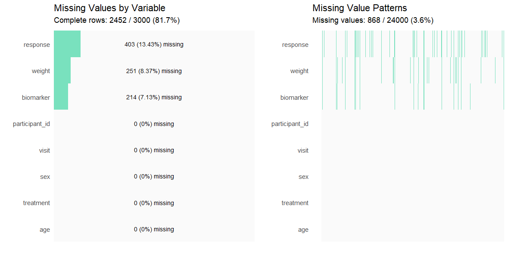Image resolution: width=517 pixels, height=258 pixels.
Task: Click the '0 (0%) missing' text for participant_id
Action: tap(154, 124)
